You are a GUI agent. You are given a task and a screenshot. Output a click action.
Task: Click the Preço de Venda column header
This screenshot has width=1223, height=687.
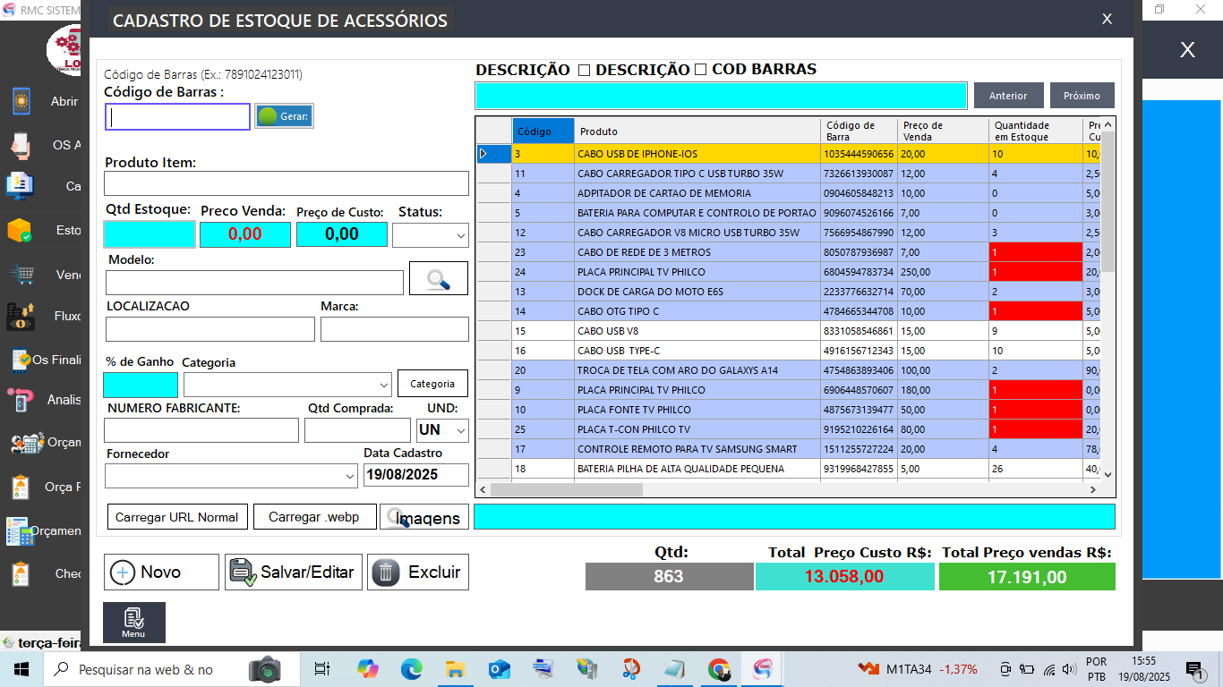point(944,131)
